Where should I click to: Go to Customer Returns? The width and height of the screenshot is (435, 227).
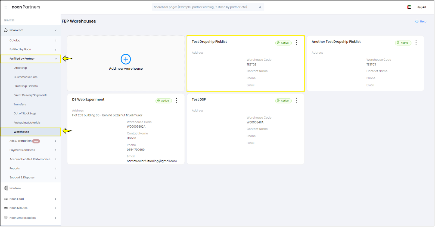coord(26,77)
